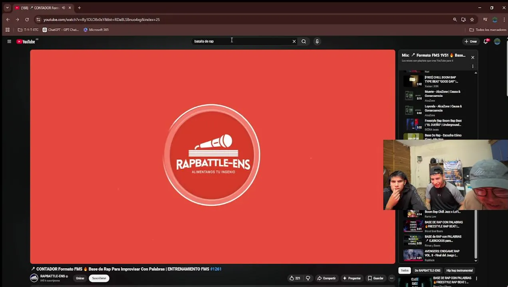The height and width of the screenshot is (287, 508).
Task: Click the Unirse button
Action: [x=80, y=278]
